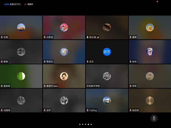Viewport: 171px width, 128px height.
Task: Click 柳青's grayscale avatar
Action: click(x=21, y=52)
